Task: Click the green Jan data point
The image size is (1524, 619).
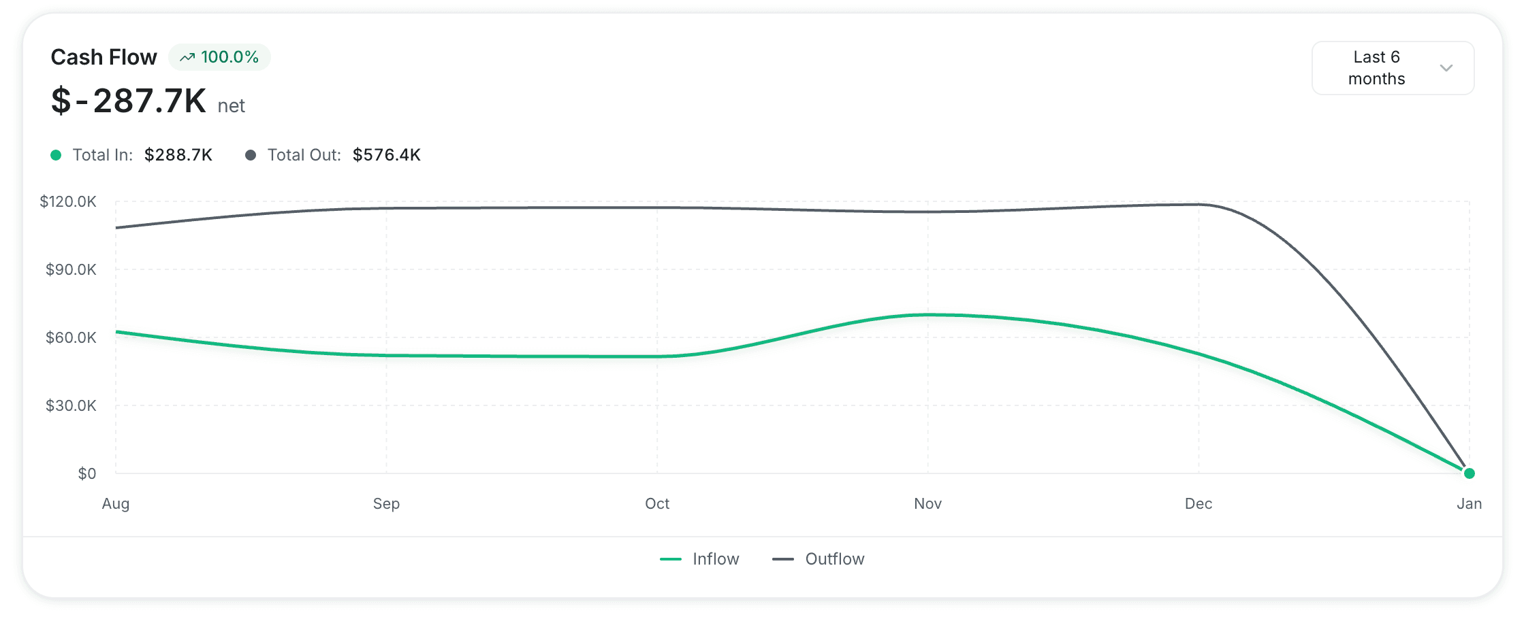Action: point(1469,473)
